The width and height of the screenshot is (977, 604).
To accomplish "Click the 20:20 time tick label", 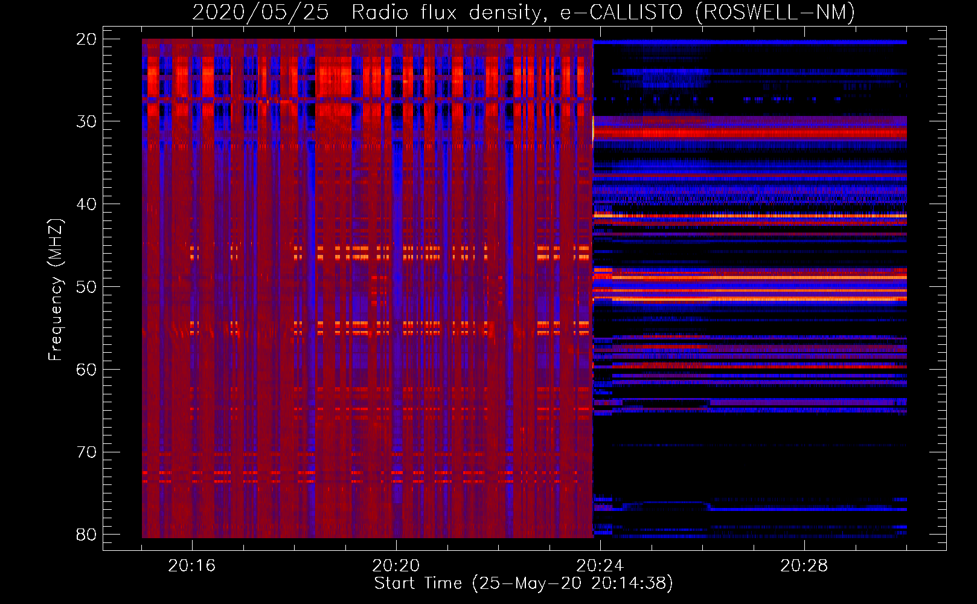I will [396, 566].
